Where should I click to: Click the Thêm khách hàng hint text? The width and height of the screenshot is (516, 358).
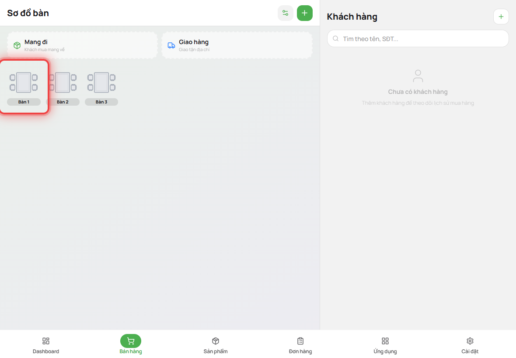pyautogui.click(x=418, y=103)
